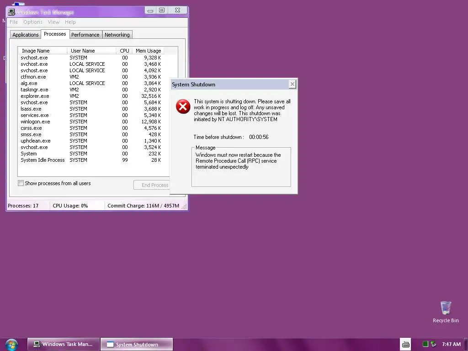Switch to the Applications tab
Screen dimensions: 468x351
pyautogui.click(x=26, y=35)
